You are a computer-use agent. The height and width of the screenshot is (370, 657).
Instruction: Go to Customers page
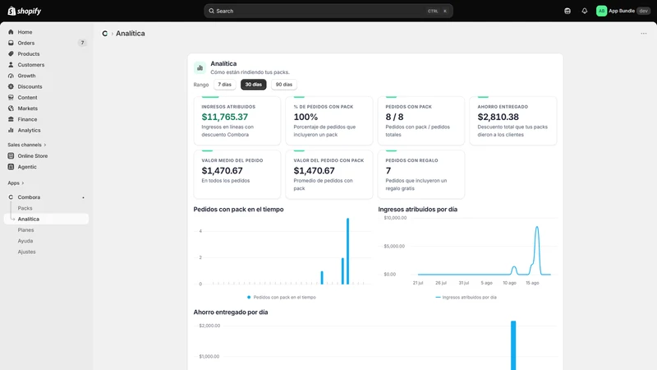tap(31, 65)
